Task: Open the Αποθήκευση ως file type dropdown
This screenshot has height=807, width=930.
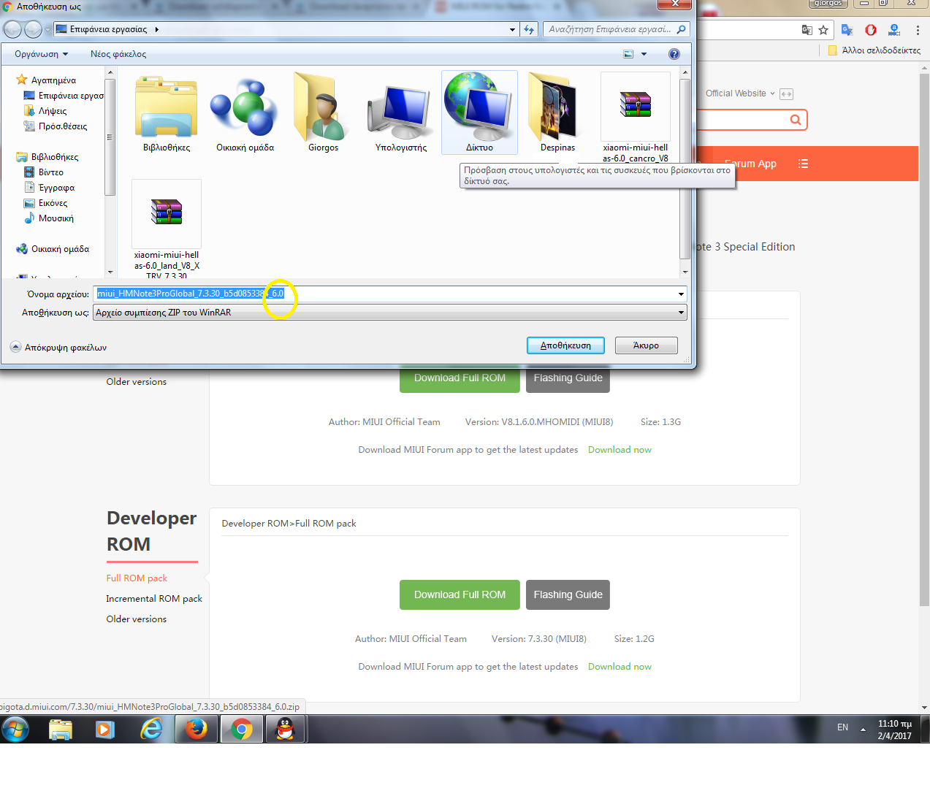Action: pyautogui.click(x=391, y=313)
